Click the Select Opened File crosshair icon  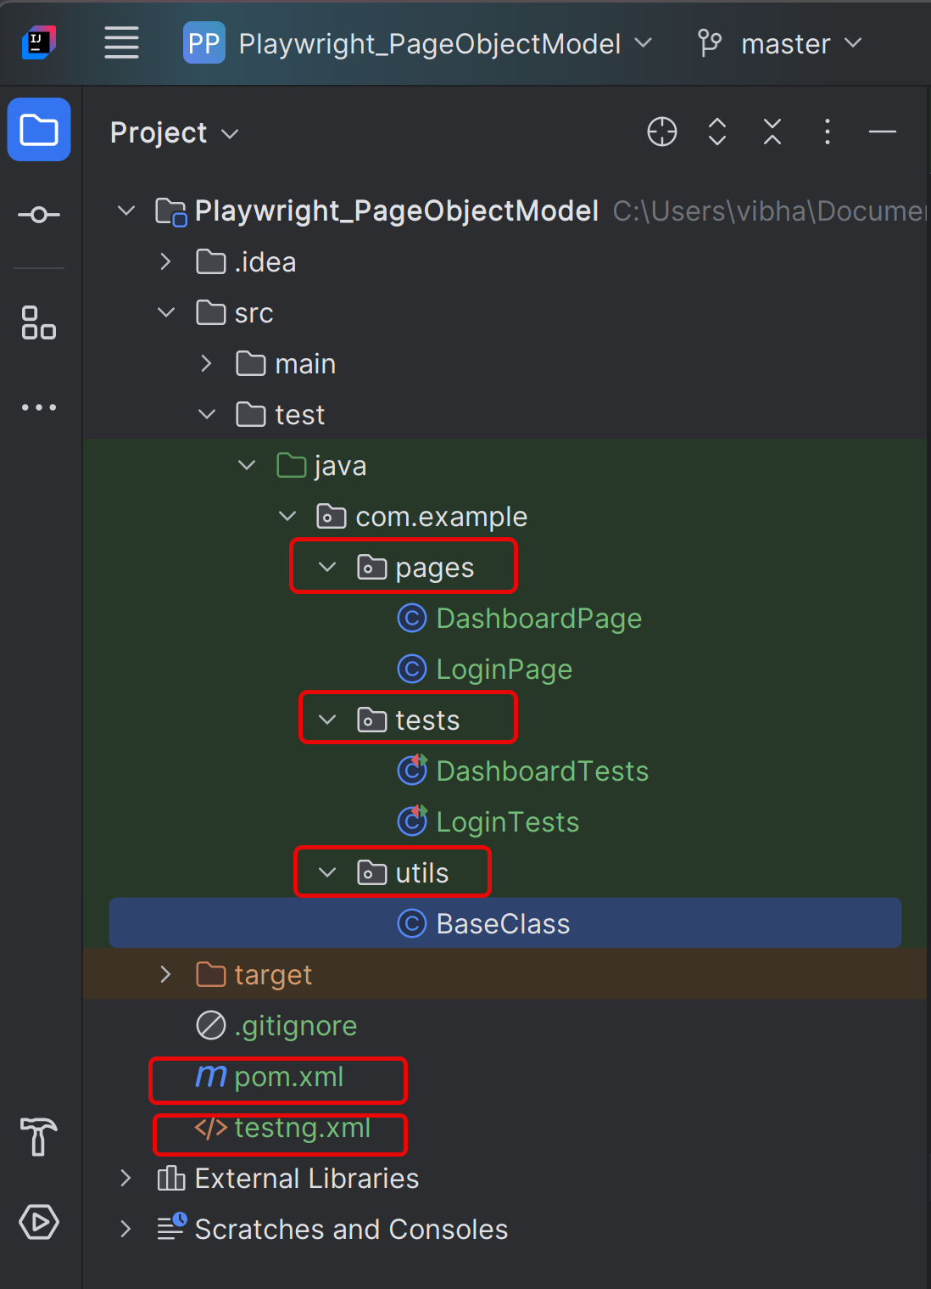pyautogui.click(x=661, y=132)
